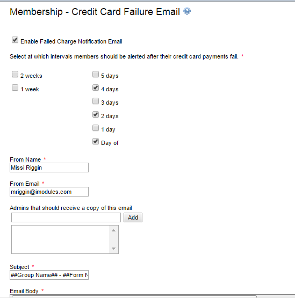Select the 3 days checkbox
Screen dimensions: 295x298
pyautogui.click(x=96, y=101)
